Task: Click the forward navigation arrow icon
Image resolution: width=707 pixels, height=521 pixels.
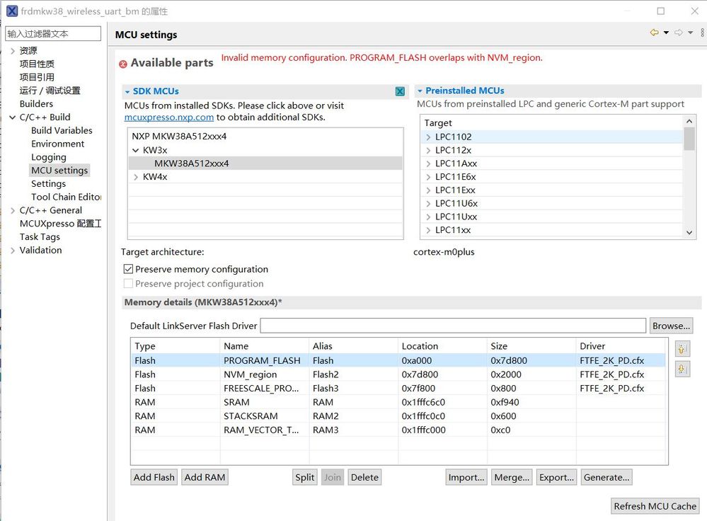Action: 678,33
